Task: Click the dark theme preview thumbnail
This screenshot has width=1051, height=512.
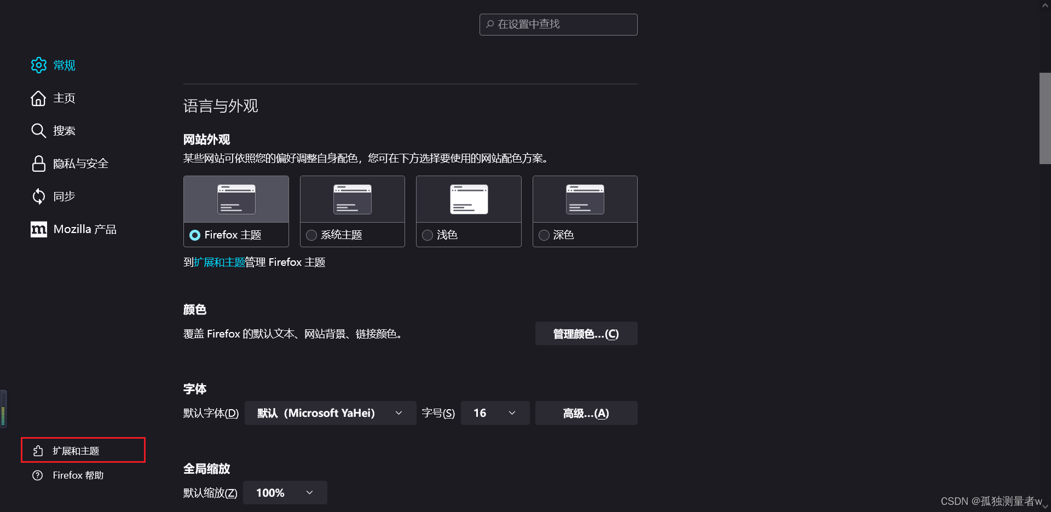Action: (x=585, y=199)
